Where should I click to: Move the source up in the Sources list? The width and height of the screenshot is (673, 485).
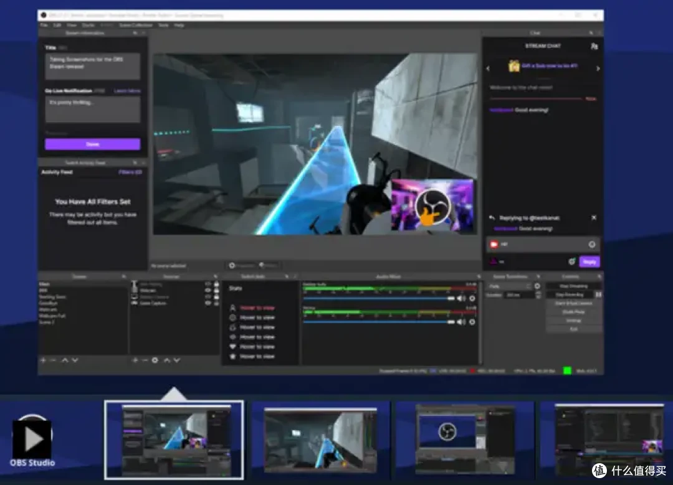tap(166, 360)
